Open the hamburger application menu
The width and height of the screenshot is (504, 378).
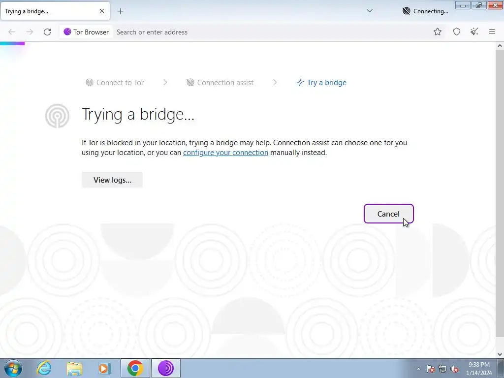pyautogui.click(x=492, y=31)
